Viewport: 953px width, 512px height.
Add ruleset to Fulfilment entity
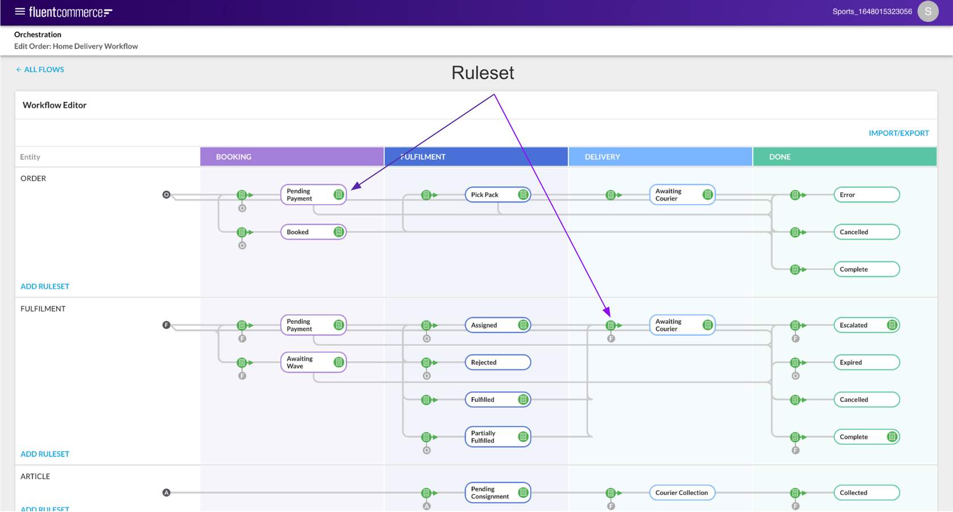45,454
